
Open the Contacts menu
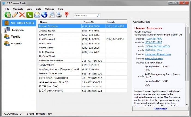[x=18, y=9]
